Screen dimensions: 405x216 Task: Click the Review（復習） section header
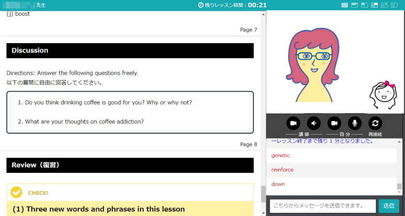point(130,165)
